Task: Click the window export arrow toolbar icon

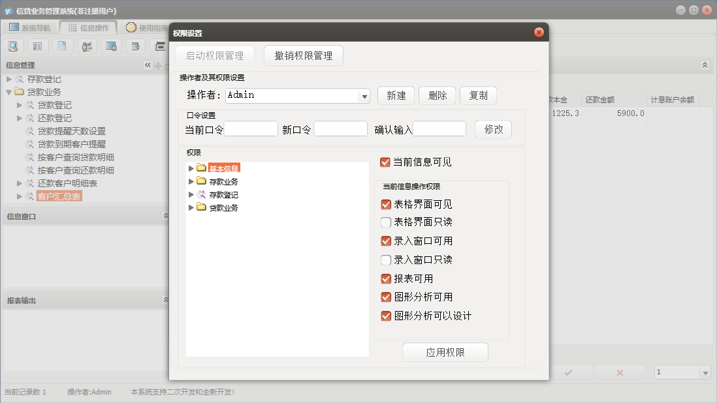Action: pyautogui.click(x=135, y=46)
